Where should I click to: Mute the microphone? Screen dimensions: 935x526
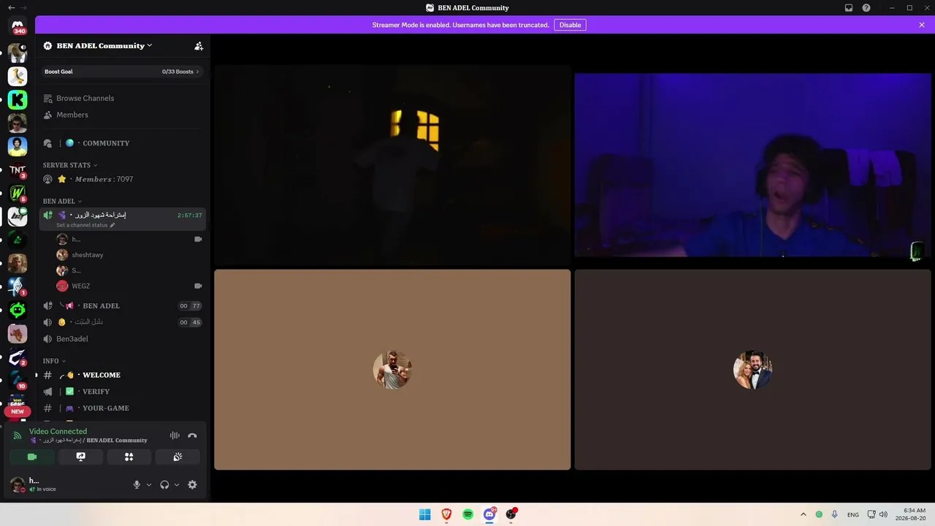coord(137,484)
